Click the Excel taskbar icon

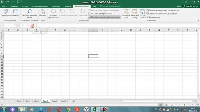(96, 109)
